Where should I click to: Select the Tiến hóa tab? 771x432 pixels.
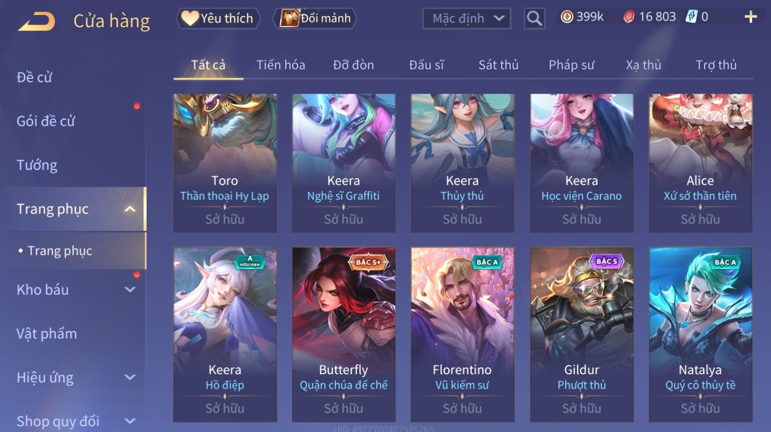[280, 65]
